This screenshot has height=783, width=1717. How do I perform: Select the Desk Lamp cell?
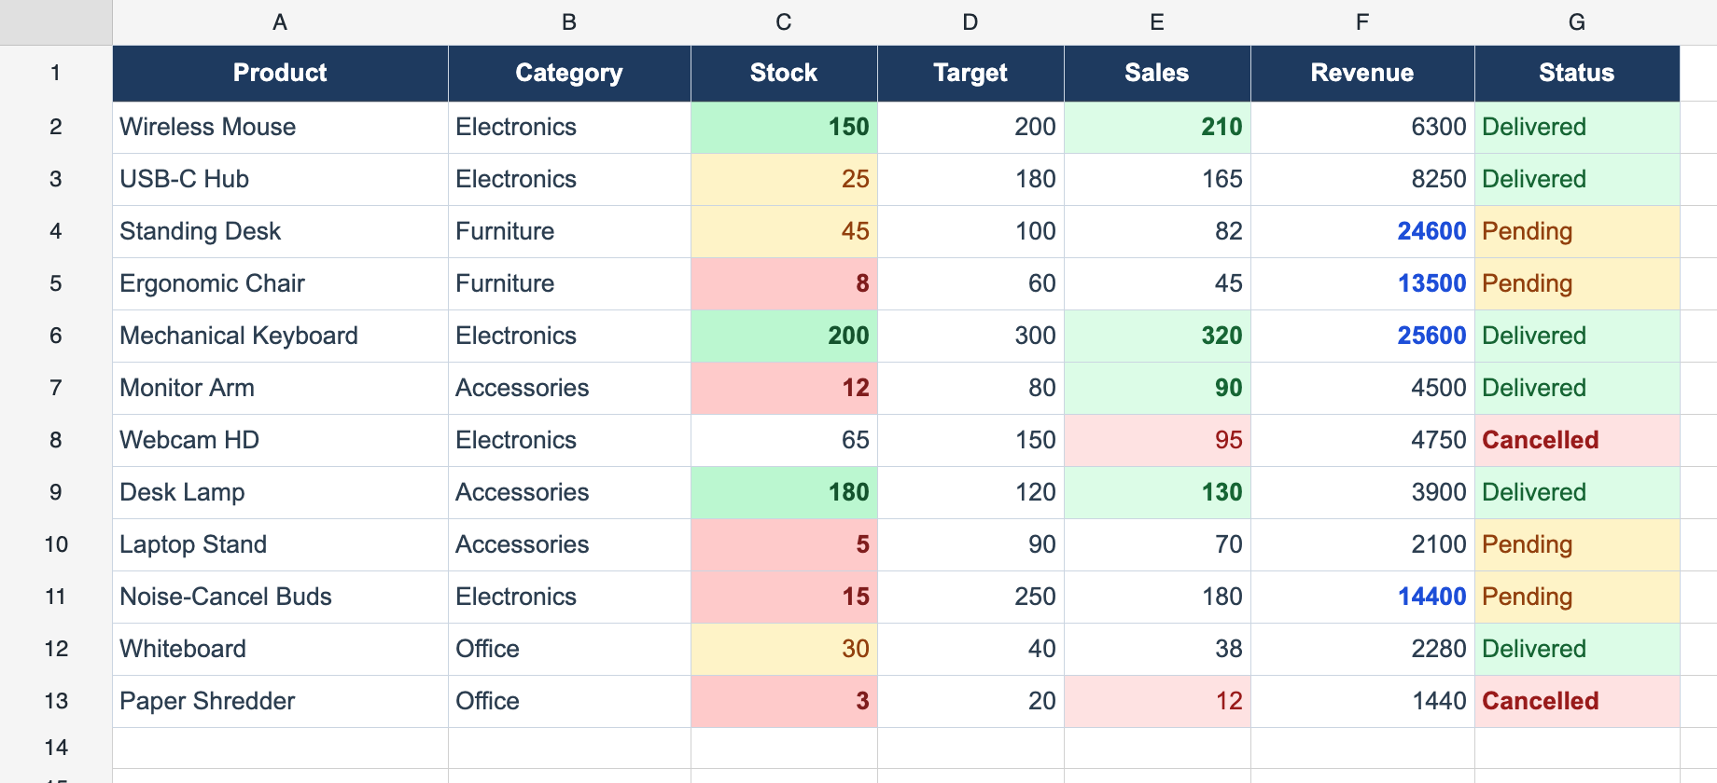280,492
